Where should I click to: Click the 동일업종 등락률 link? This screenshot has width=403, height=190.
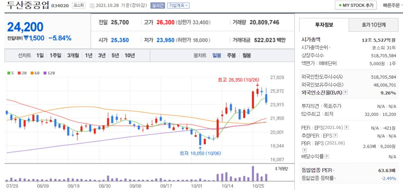click(x=317, y=178)
